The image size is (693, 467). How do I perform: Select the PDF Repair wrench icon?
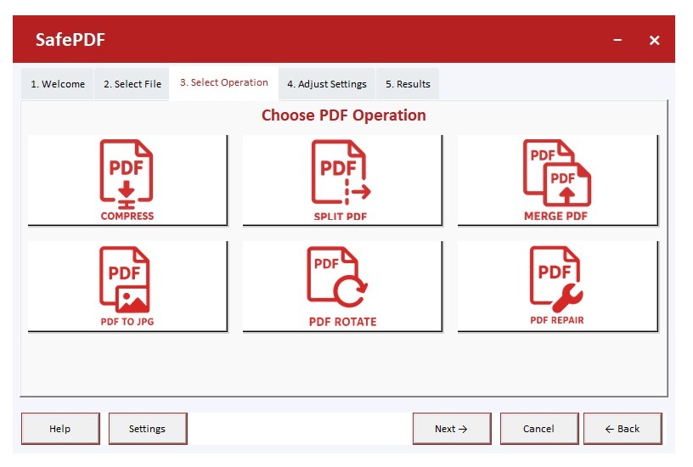[557, 286]
